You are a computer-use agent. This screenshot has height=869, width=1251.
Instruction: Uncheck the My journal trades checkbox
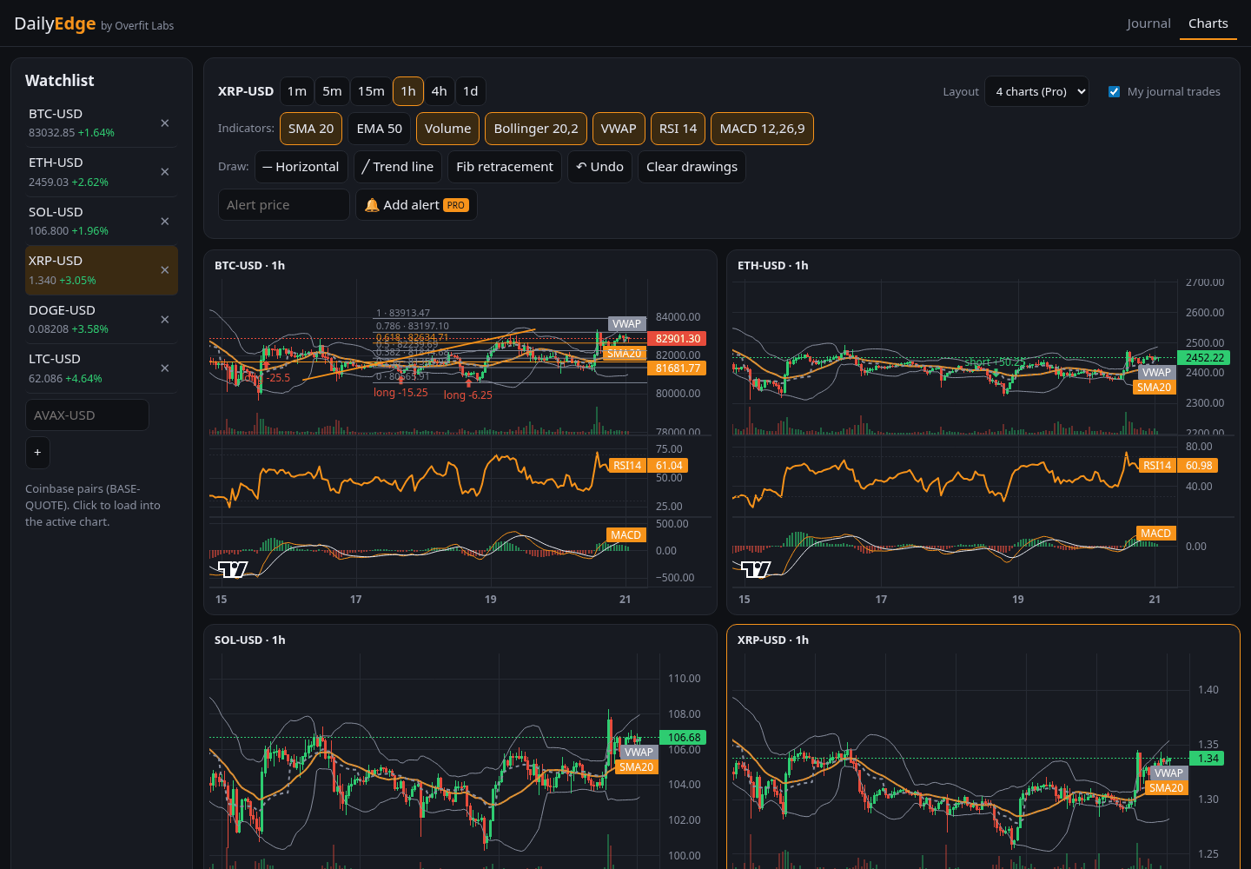[1114, 91]
